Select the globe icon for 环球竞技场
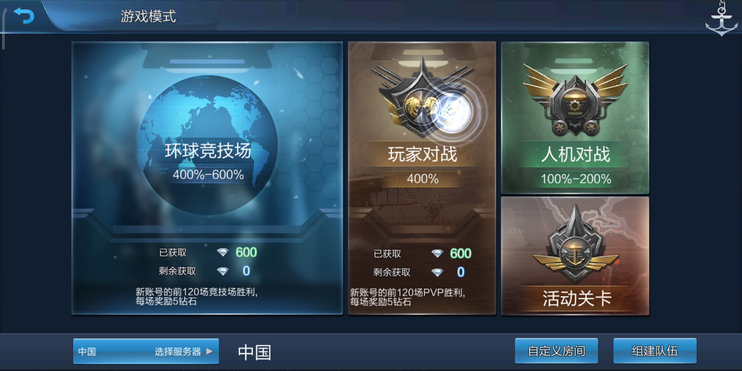742x371 pixels. 208,145
